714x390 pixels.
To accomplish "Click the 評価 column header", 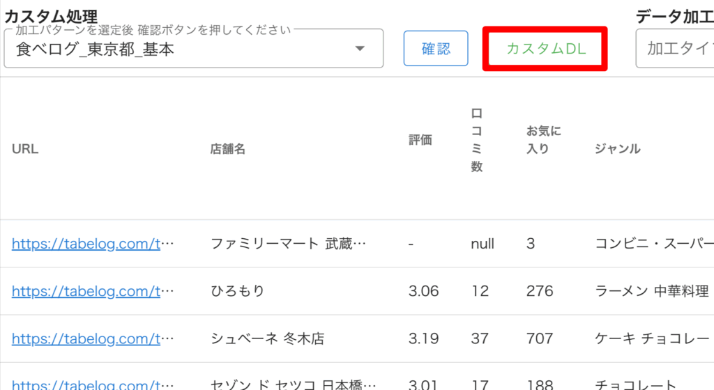I will click(420, 140).
